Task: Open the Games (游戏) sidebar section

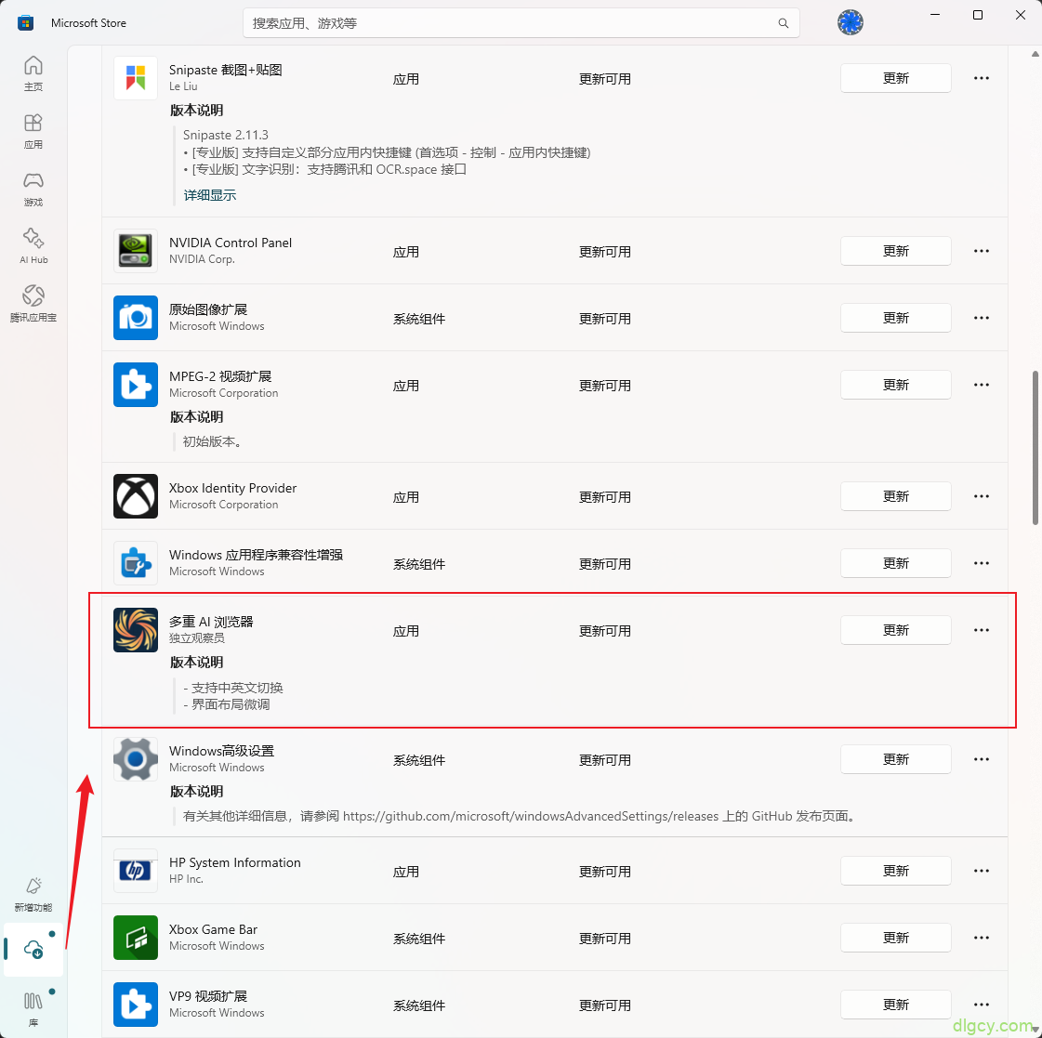Action: 33,188
